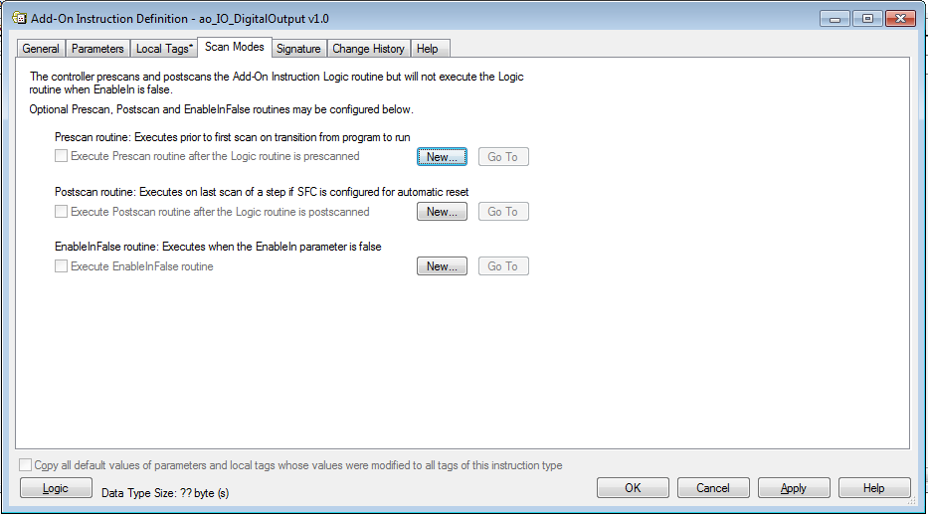The image size is (928, 516).
Task: Toggle Execute Postscan routine checkbox
Action: [x=61, y=211]
